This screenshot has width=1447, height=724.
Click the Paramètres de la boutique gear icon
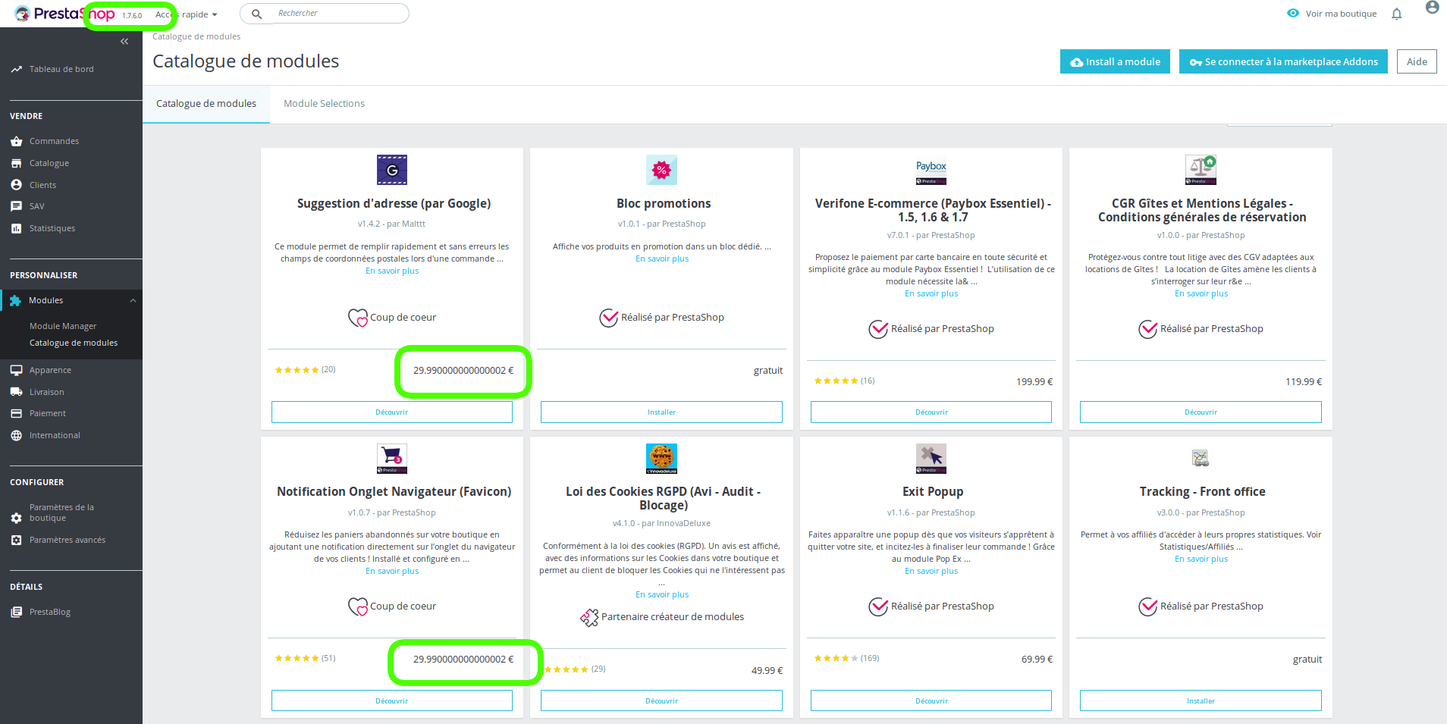17,518
